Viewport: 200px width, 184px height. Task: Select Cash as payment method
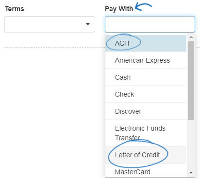click(146, 77)
